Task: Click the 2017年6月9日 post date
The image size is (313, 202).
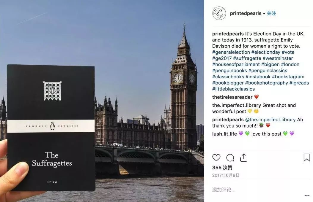Action: [226, 175]
